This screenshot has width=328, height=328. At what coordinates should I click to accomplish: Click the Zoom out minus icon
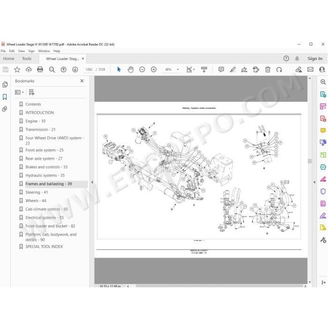(142, 69)
